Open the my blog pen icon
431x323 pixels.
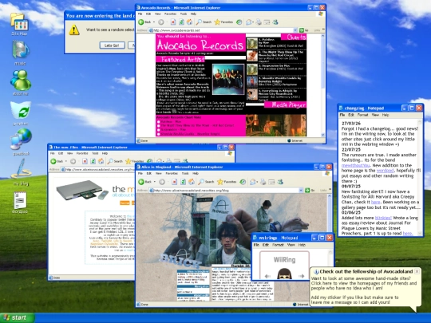click(21, 172)
